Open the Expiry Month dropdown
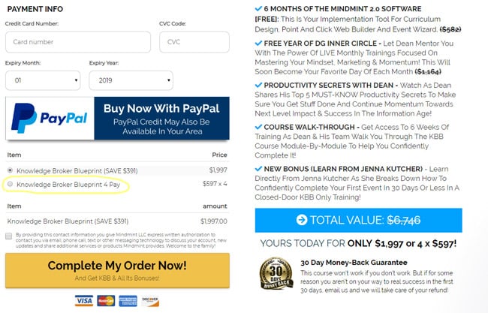 tap(43, 80)
